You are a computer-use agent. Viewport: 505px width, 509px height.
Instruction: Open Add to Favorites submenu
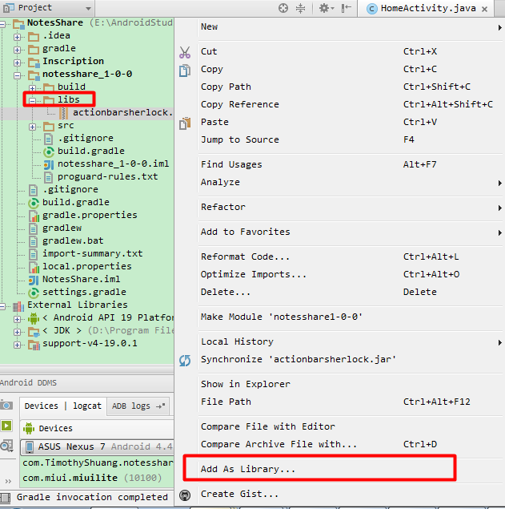click(x=351, y=232)
